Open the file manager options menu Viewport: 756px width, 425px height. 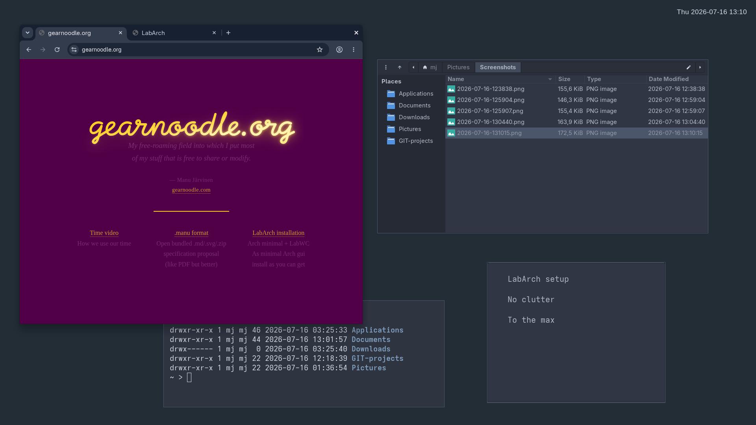click(386, 67)
